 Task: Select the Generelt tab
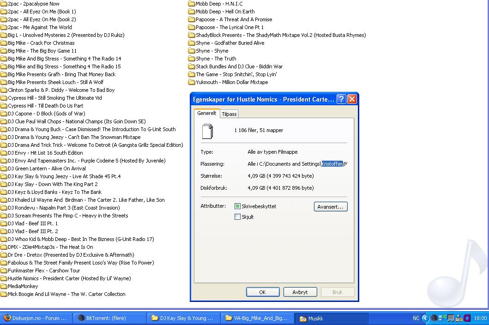coord(206,113)
